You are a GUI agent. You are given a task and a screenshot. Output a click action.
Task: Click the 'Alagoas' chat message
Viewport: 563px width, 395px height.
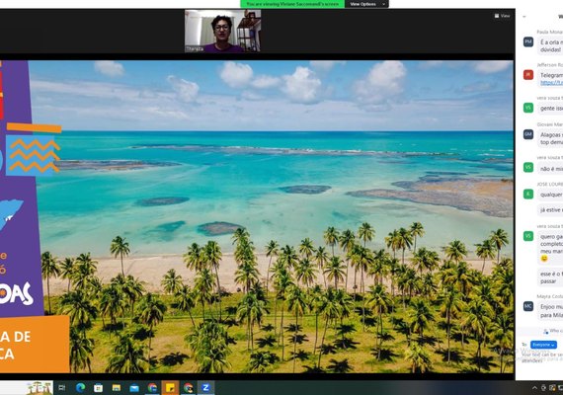(x=550, y=138)
